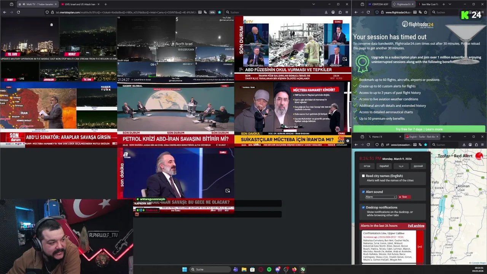Open translate icon in Multi TV address bar

click(x=205, y=12)
